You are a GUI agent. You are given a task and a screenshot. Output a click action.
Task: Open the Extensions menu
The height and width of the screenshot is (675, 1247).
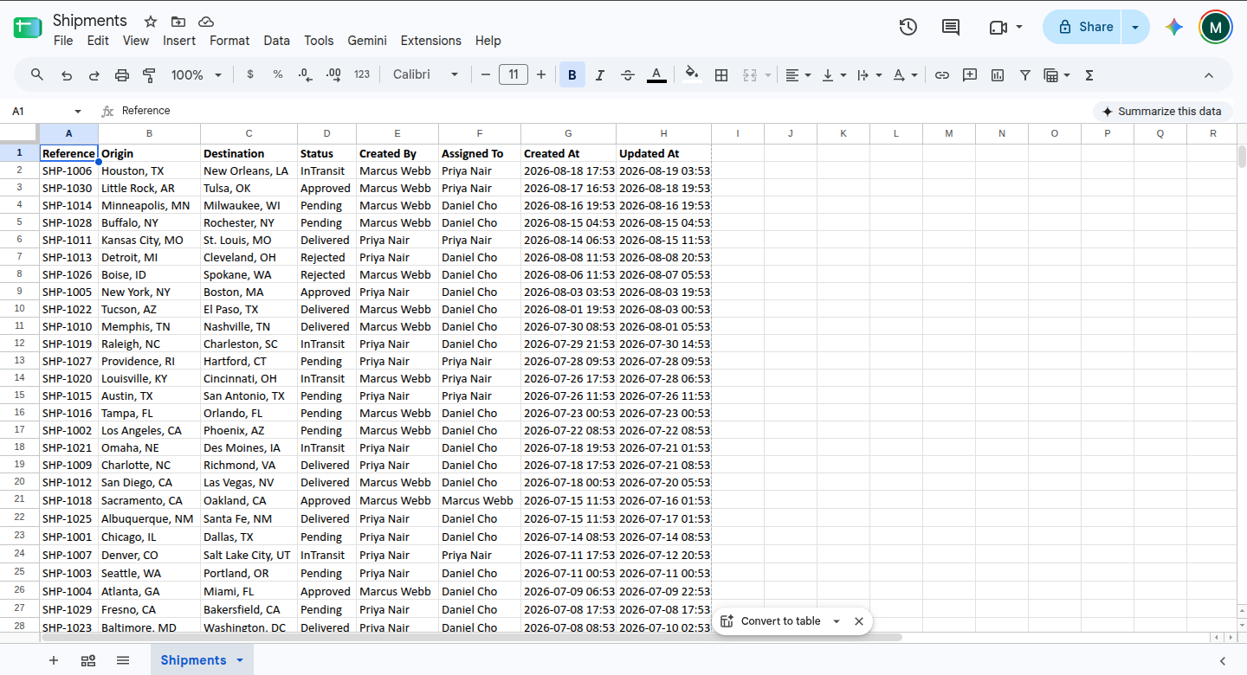[430, 41]
